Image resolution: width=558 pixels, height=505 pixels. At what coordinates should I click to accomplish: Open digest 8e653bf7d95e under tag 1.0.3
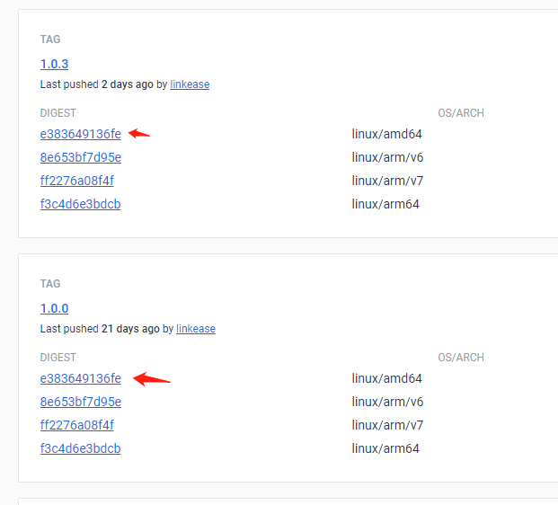click(x=80, y=157)
